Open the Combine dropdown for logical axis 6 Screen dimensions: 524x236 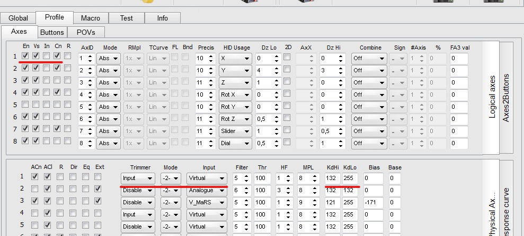369,119
